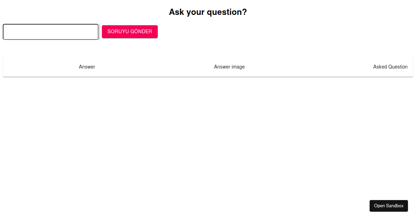Click the 'Ask your question?' page title
Viewport: 416px width, 218px height.
click(208, 12)
